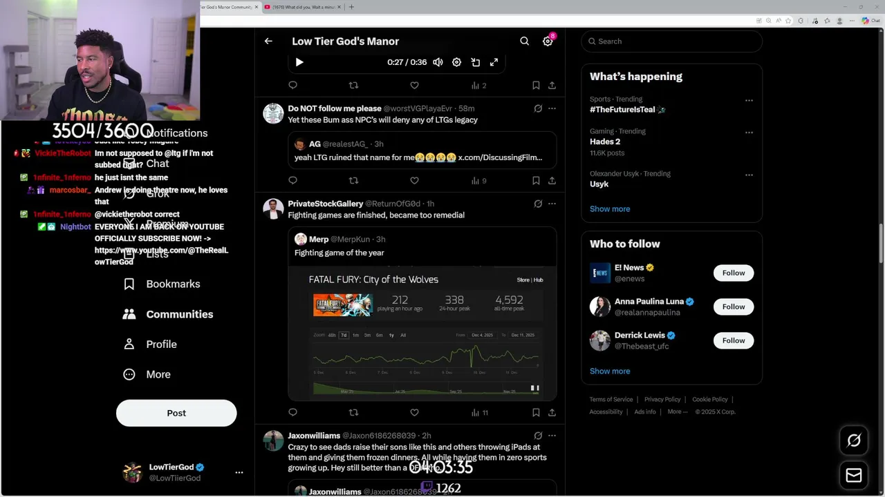Viewport: 885px width, 497px height.
Task: Share the PrivateStockGallery post
Action: click(552, 413)
